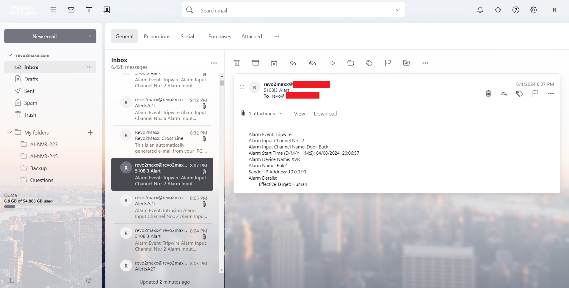The height and width of the screenshot is (288, 569).
Task: Forward the message from toolbar
Action: 332,63
